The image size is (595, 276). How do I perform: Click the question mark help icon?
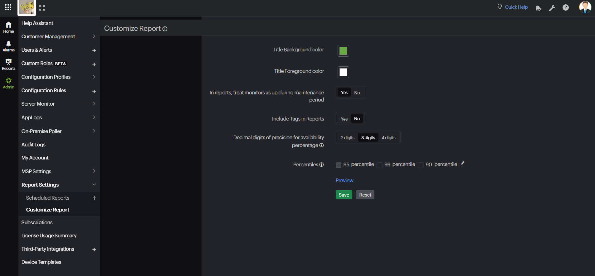pos(565,7)
